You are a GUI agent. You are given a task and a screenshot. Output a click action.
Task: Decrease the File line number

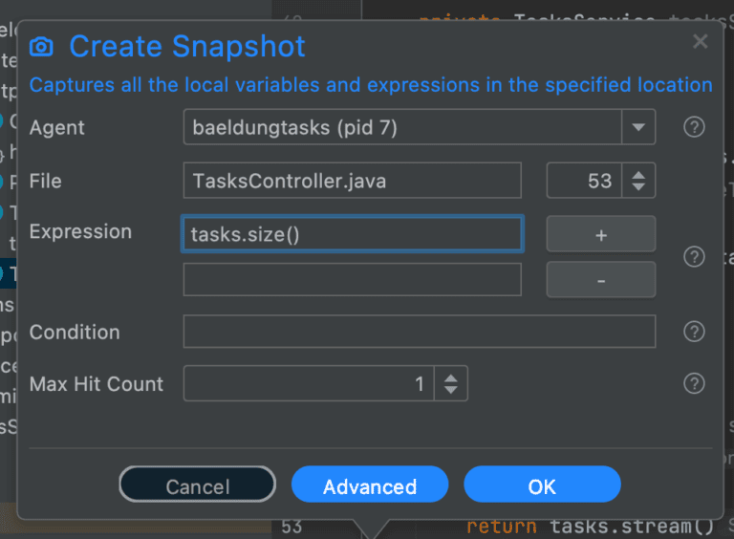click(638, 187)
